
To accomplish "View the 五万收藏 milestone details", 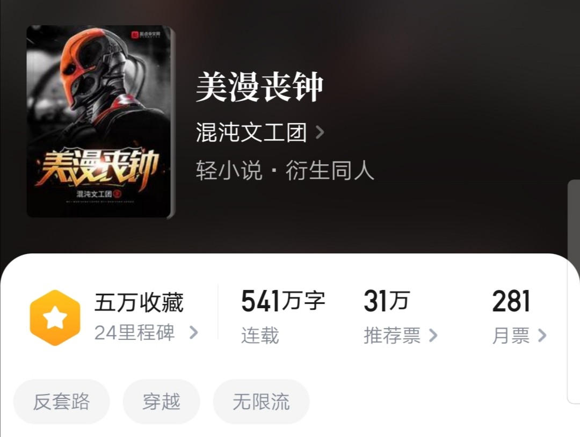I will coord(139,302).
